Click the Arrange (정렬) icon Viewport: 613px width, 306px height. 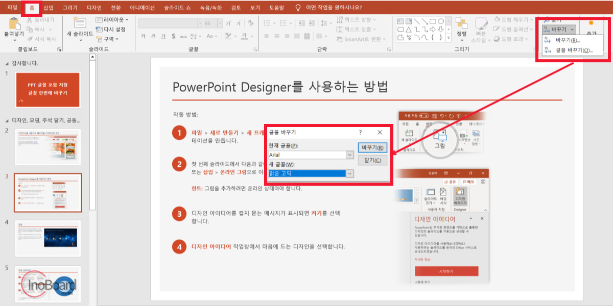461,23
